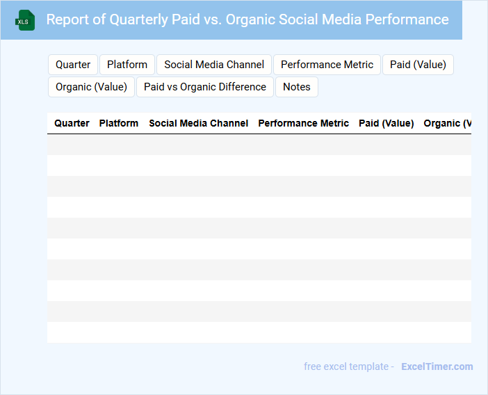Click the Platform column header
This screenshot has width=488, height=395.
click(x=119, y=123)
